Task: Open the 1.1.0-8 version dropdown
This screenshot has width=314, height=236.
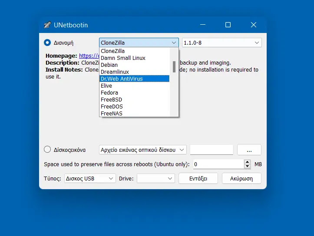Action: (x=221, y=43)
